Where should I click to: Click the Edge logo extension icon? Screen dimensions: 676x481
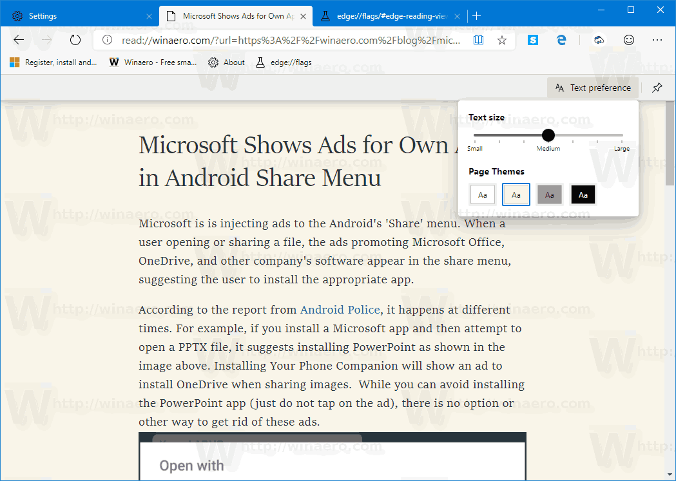(561, 40)
